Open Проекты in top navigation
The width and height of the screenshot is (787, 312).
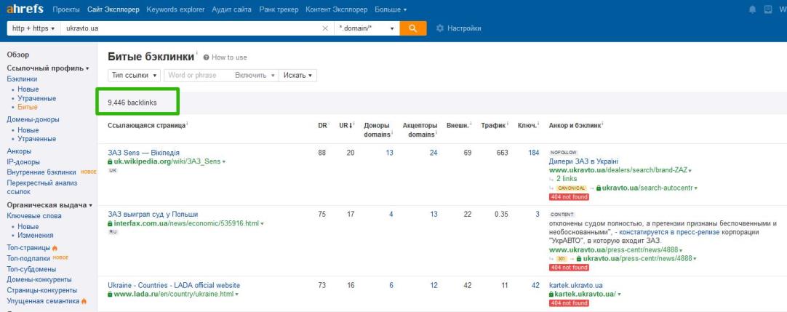tap(66, 9)
